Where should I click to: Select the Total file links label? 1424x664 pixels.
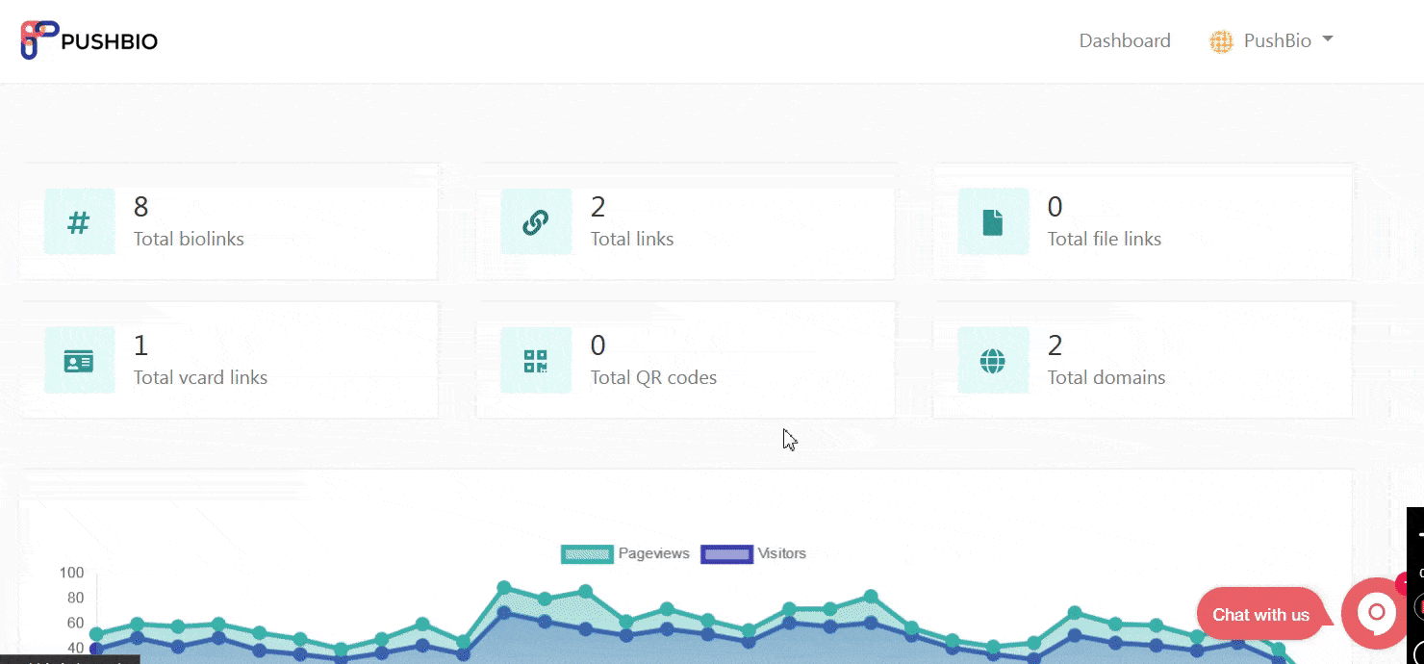pos(1105,239)
